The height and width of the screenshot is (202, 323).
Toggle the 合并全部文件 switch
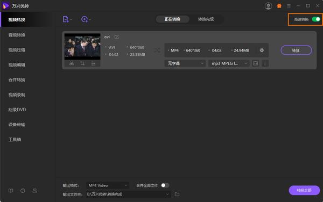(x=165, y=185)
